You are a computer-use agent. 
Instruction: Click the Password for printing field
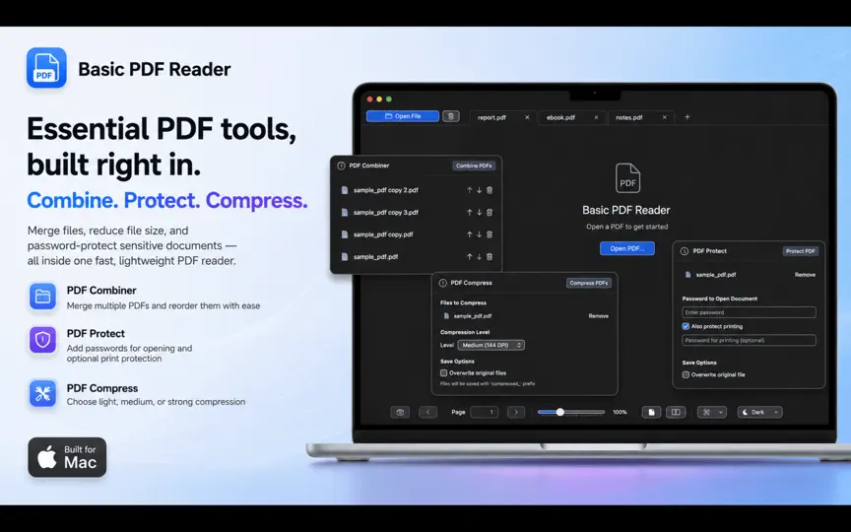coord(749,340)
